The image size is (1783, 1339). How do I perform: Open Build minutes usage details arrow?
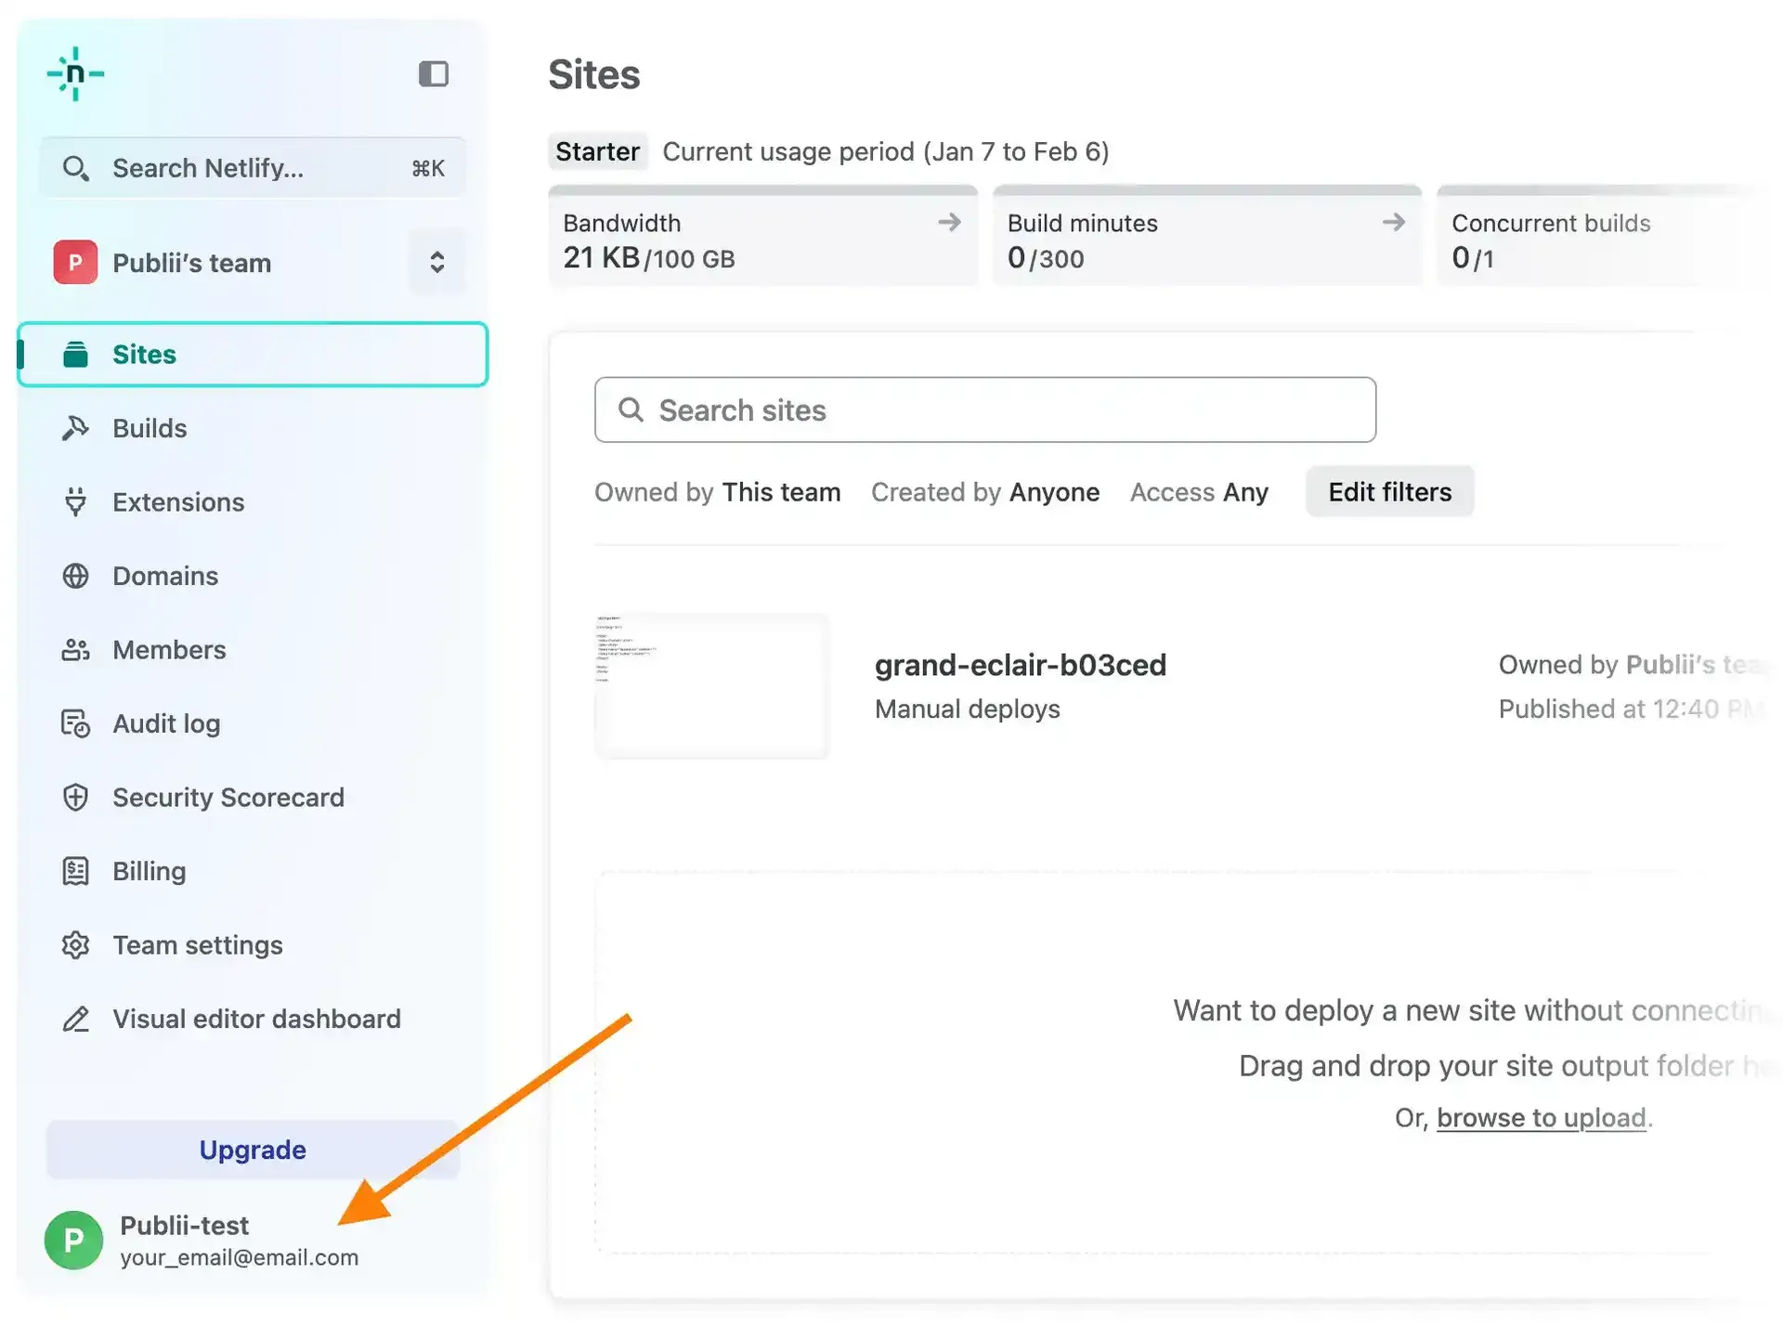(x=1393, y=222)
